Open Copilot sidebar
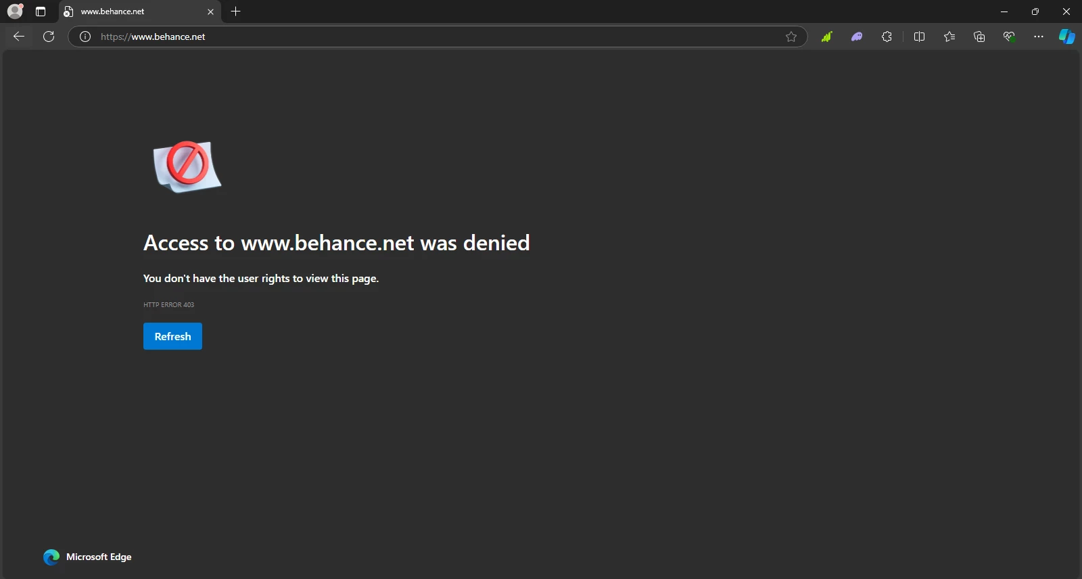This screenshot has width=1082, height=579. pos(1067,37)
